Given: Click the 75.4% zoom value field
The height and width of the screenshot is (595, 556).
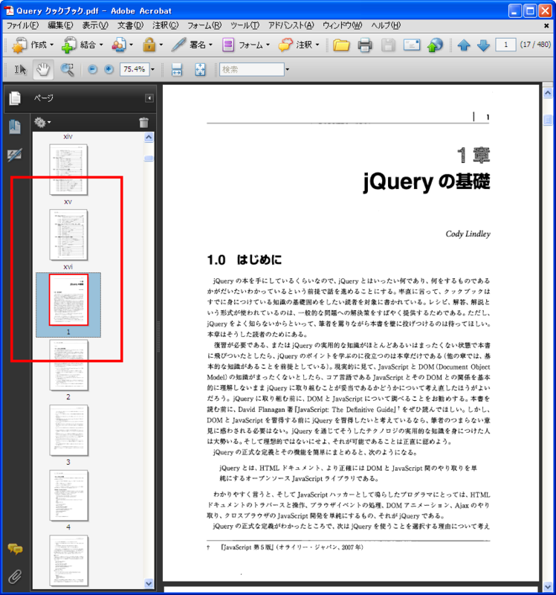Looking at the screenshot, I should (x=135, y=69).
